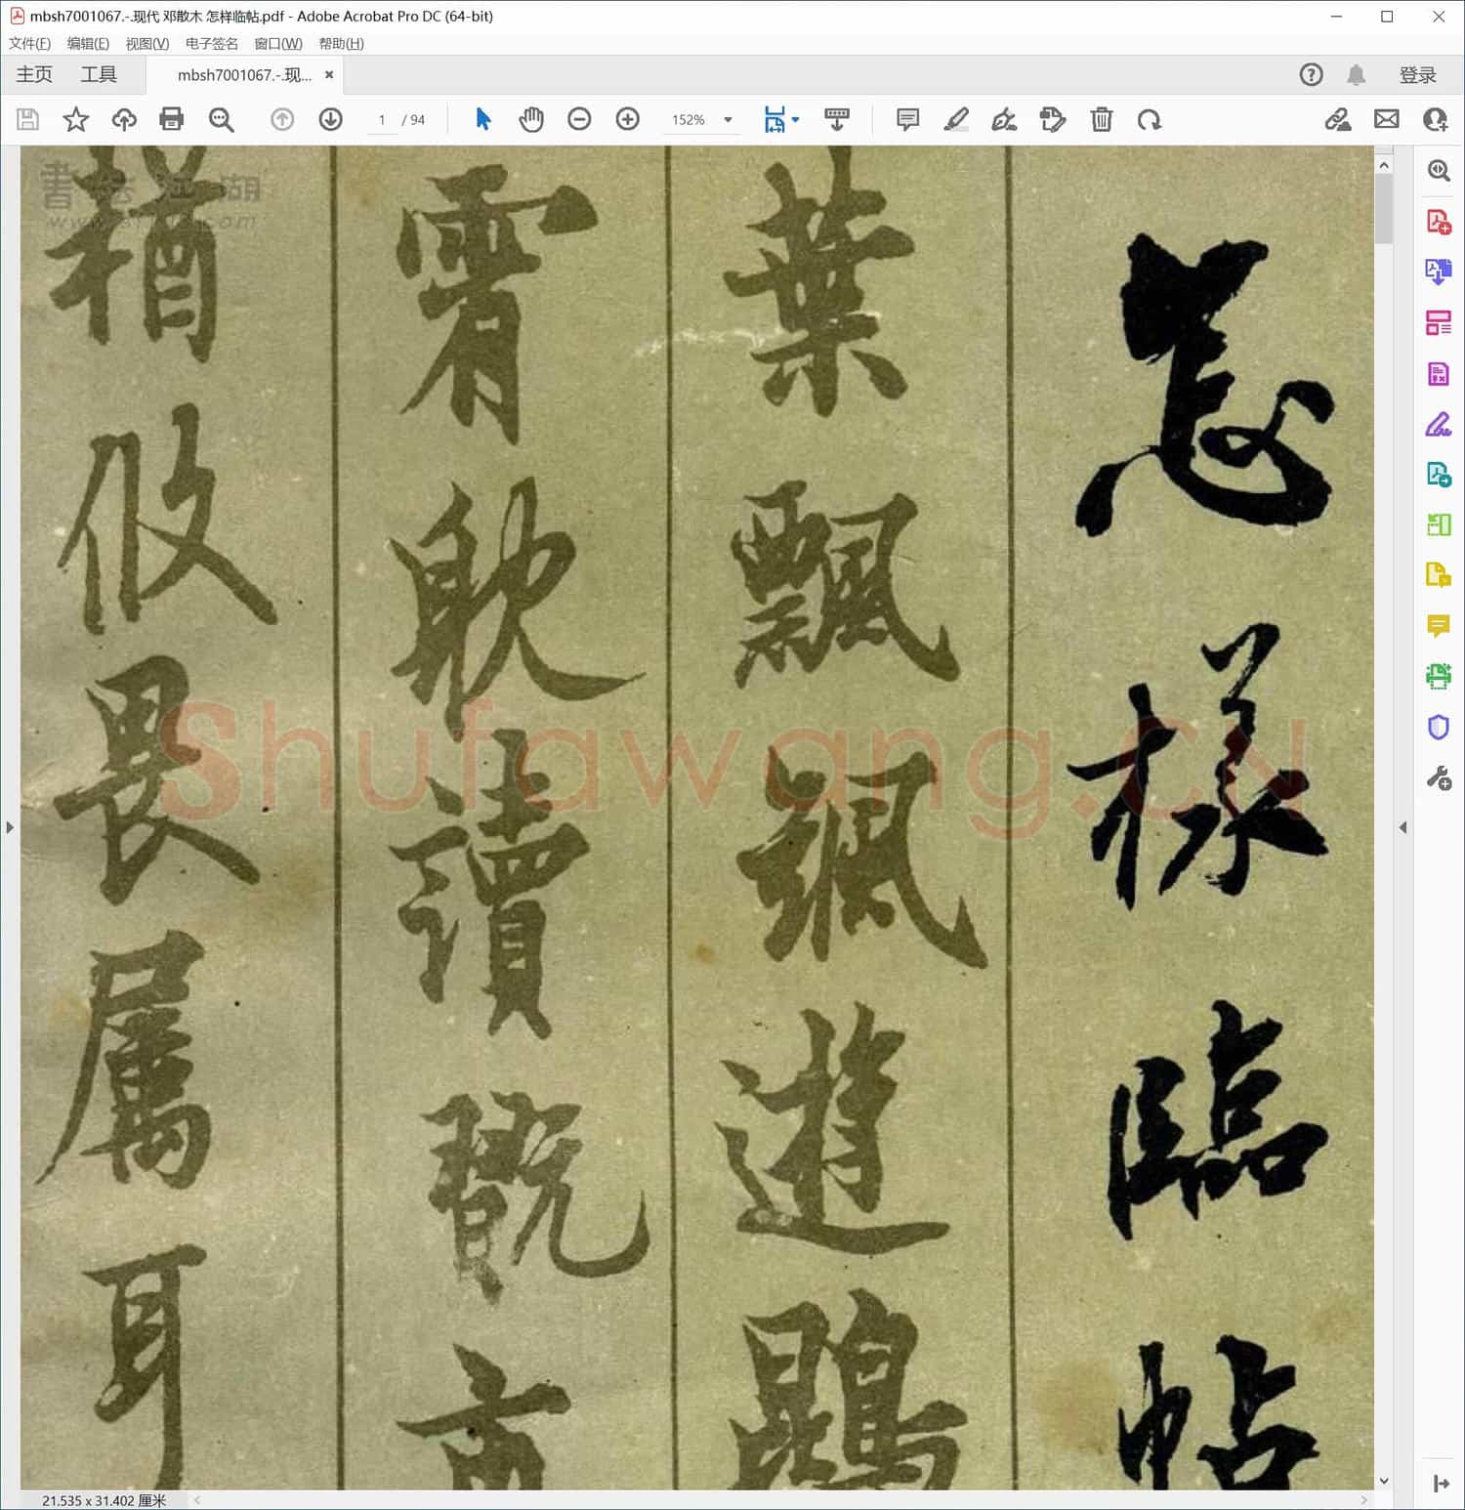Delete the current page with trash icon
Screen dimensions: 1465x1510
tap(1102, 119)
